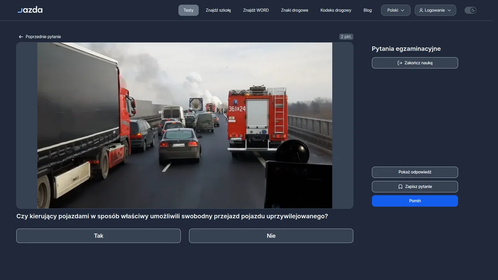Viewport: 498px width, 280px height.
Task: Click the Jazda logo
Action: [30, 10]
